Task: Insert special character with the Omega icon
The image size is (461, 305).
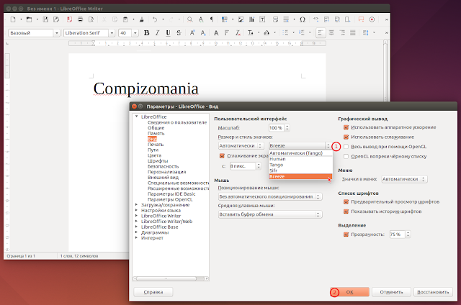Action: 303,19
